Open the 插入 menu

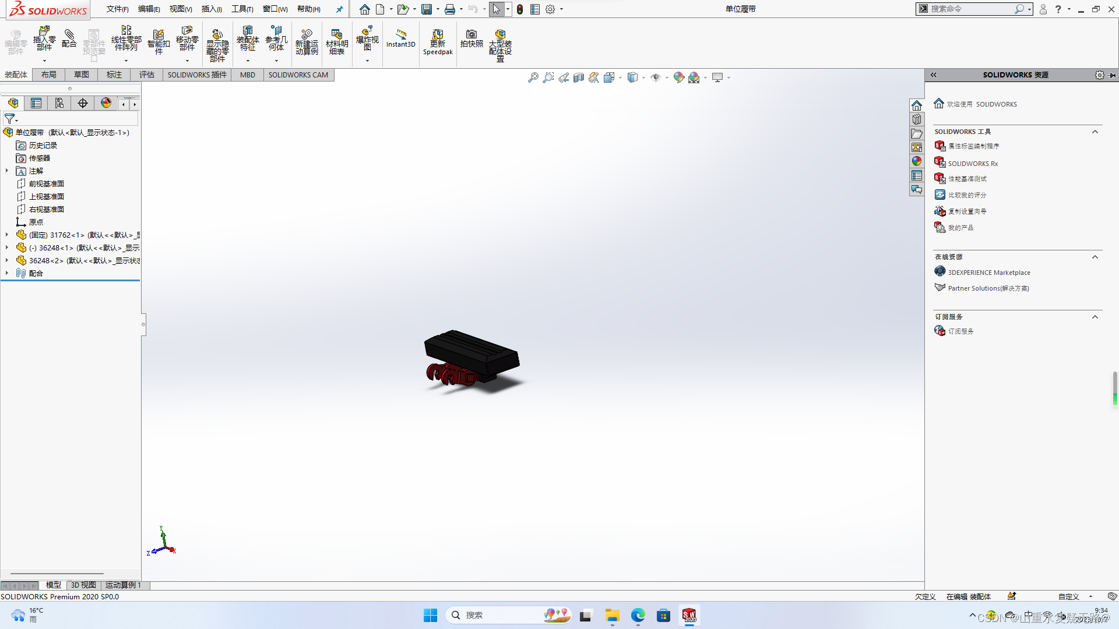pos(211,9)
